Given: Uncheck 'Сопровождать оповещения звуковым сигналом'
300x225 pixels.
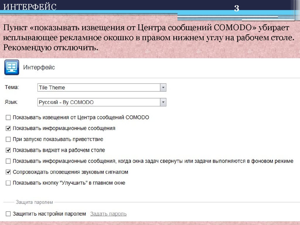Looking at the screenshot, I should 8,172.
